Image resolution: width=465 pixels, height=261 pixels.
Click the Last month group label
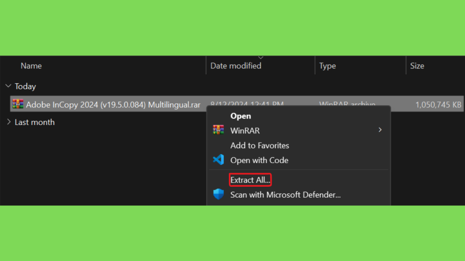[35, 122]
